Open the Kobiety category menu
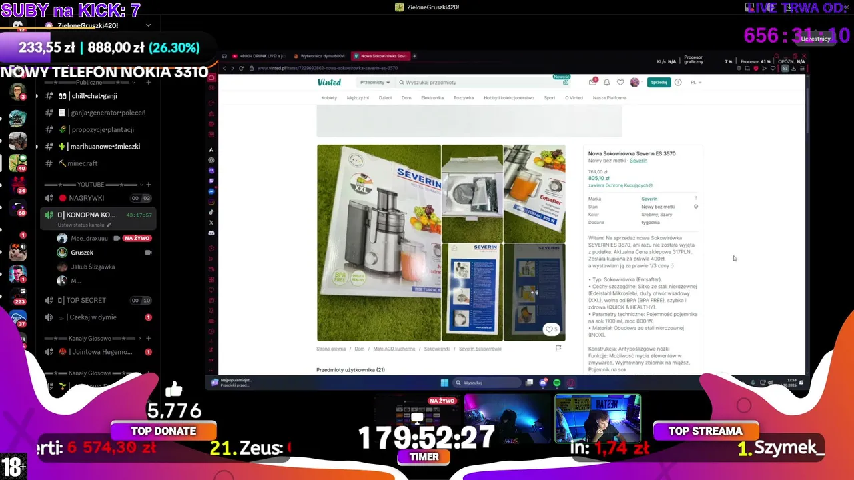 pyautogui.click(x=329, y=97)
